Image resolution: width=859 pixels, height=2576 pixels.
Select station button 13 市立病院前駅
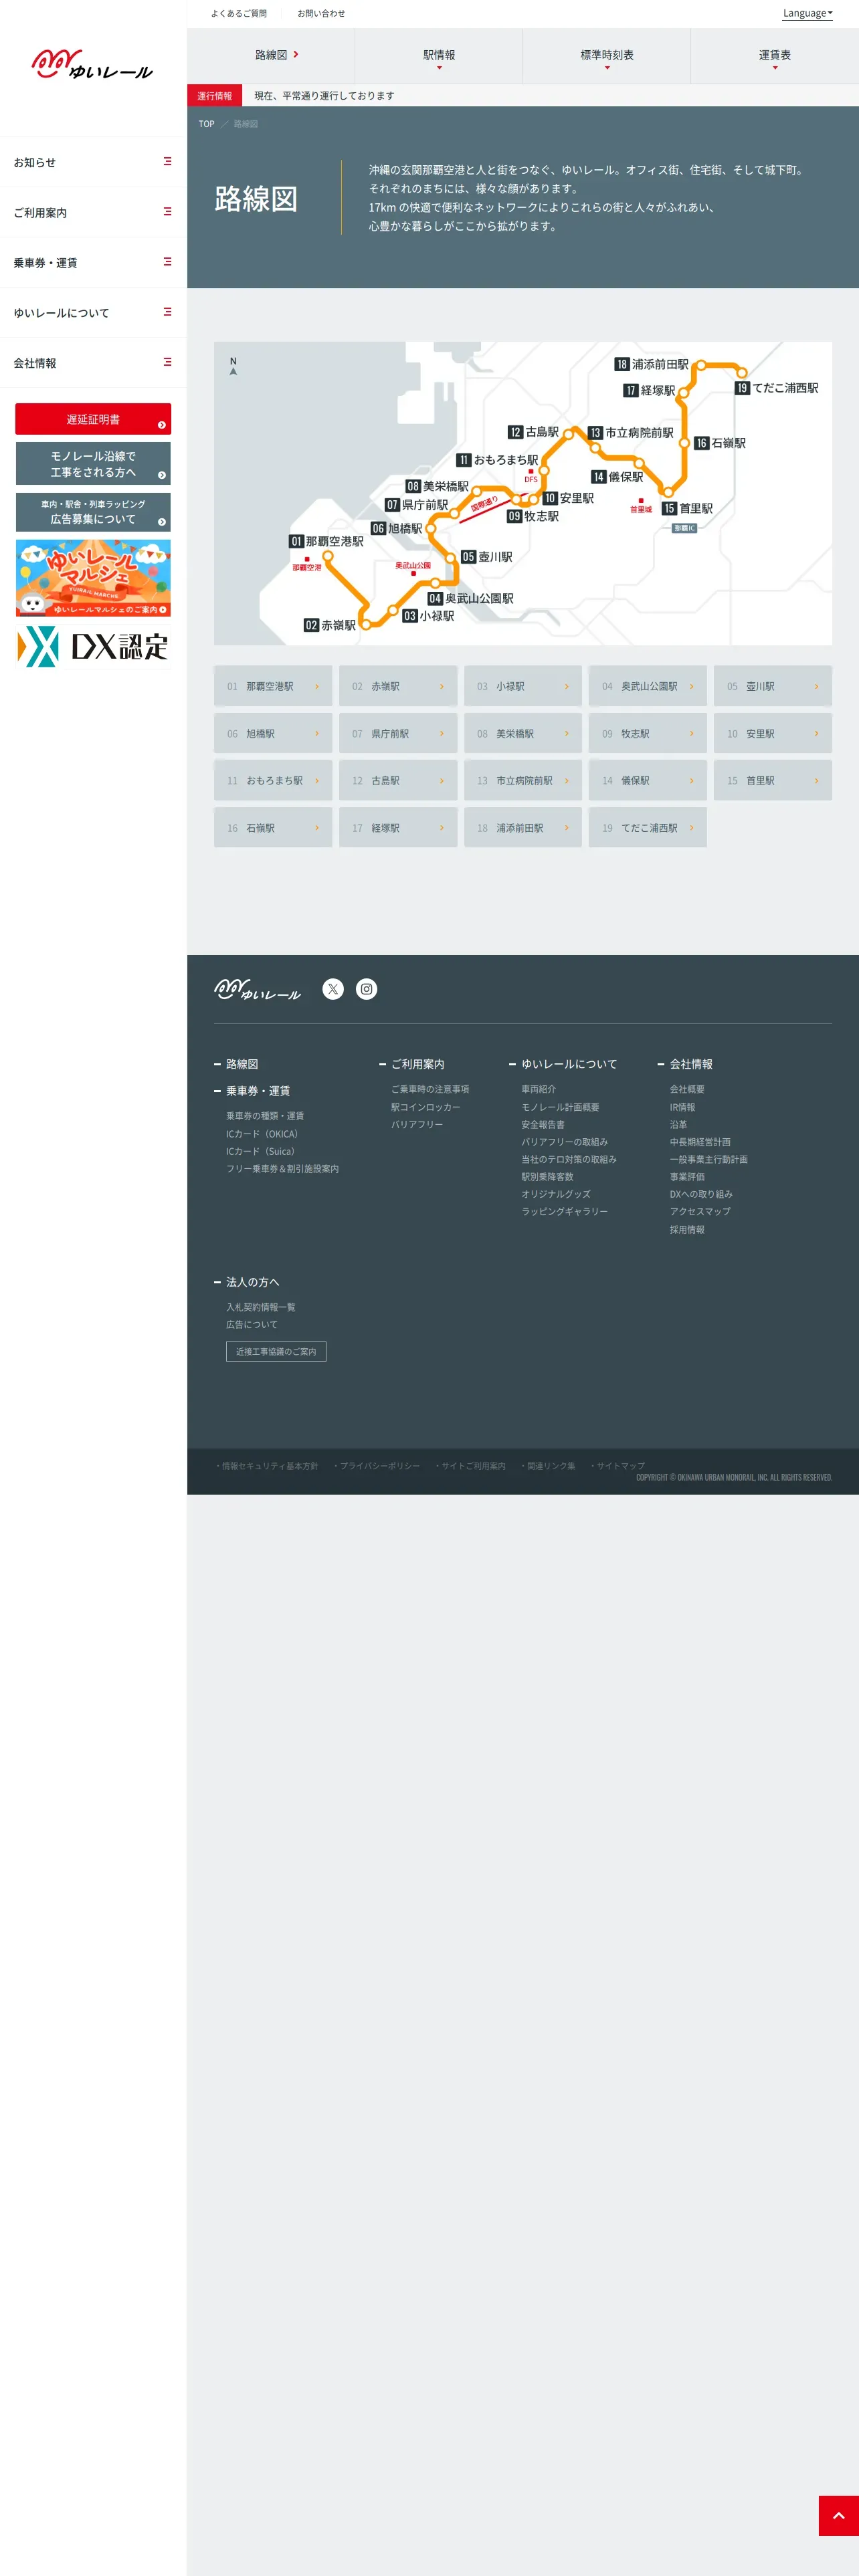[x=523, y=781]
